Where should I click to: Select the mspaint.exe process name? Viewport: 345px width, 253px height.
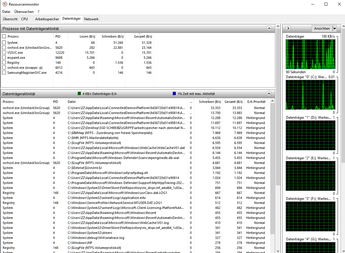[x=16, y=58]
